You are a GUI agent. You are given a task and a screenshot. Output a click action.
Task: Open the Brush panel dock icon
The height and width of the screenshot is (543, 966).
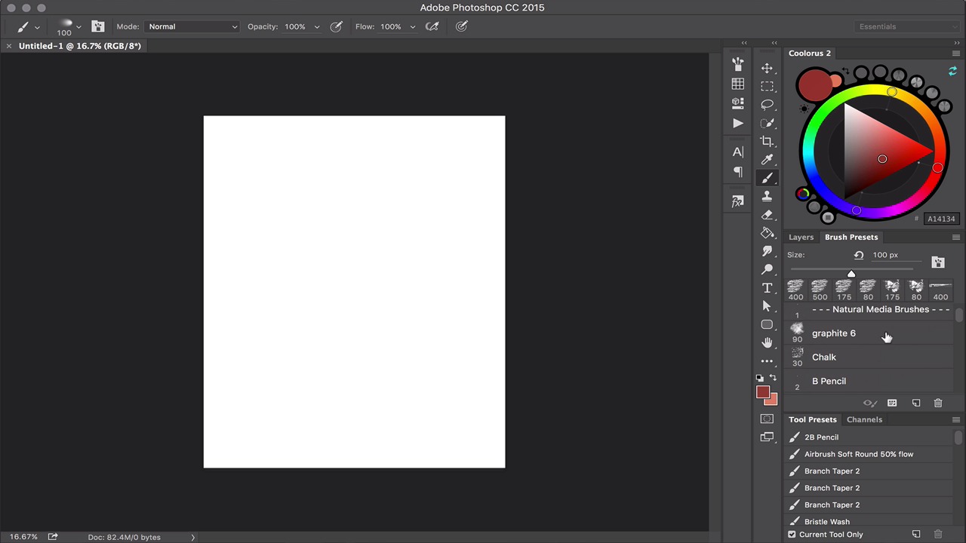pos(737,64)
